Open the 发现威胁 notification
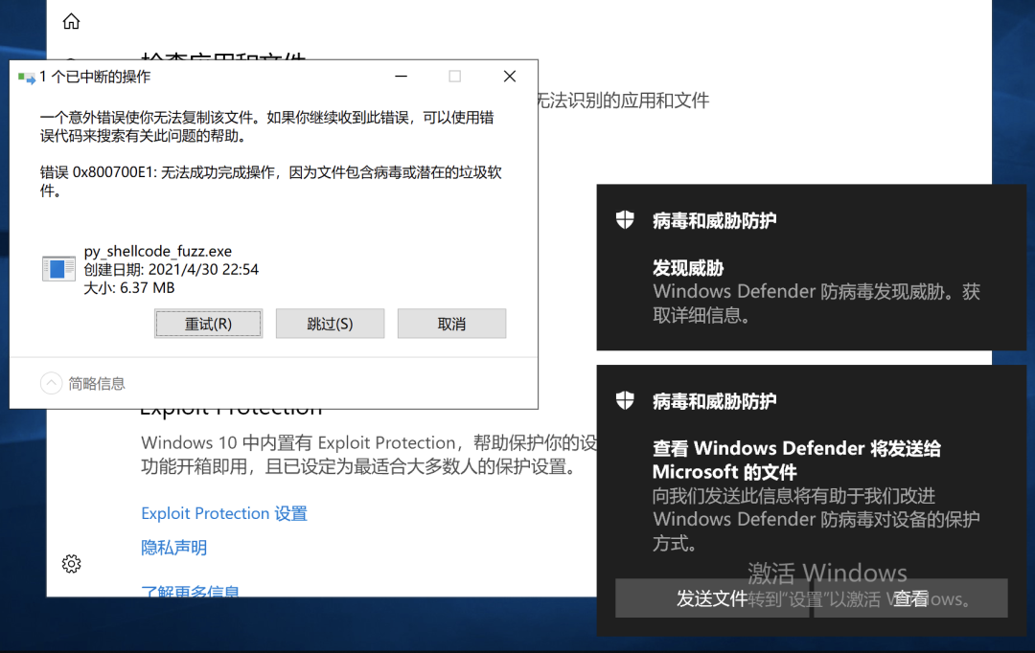 (812, 267)
